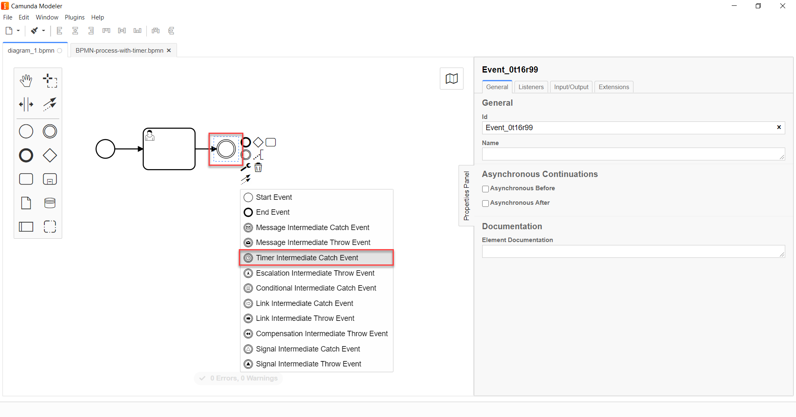796x417 pixels.
Task: Choose Signal Intermediate Catch Event
Action: pos(317,349)
